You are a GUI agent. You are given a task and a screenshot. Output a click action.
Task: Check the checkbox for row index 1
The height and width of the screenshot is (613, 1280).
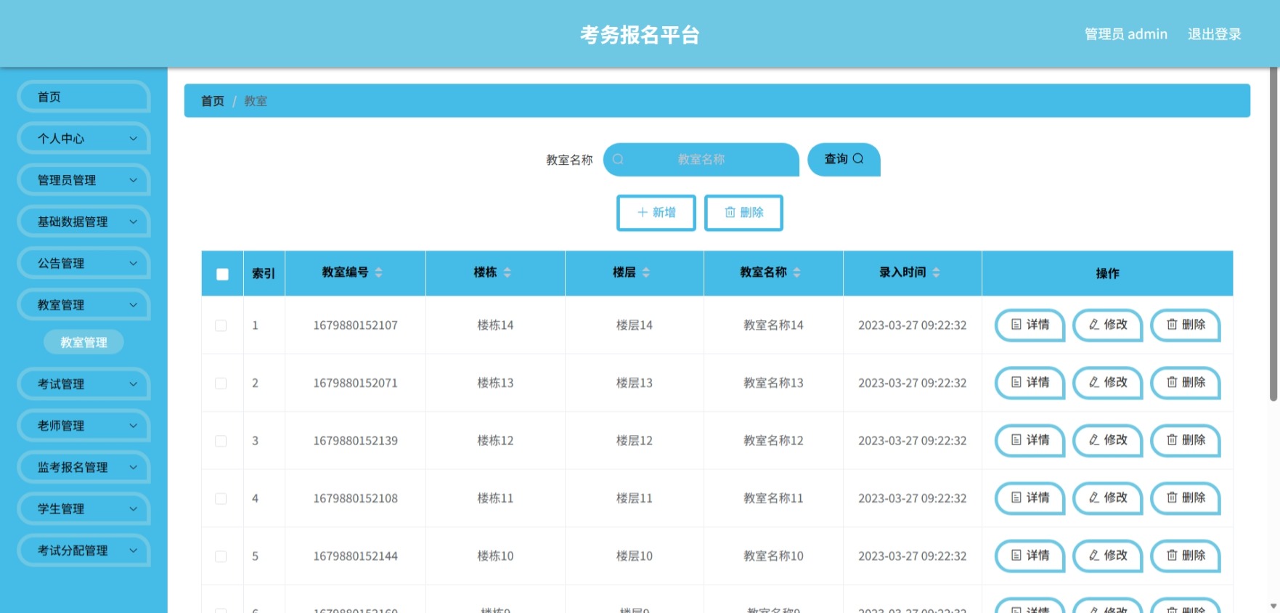221,325
